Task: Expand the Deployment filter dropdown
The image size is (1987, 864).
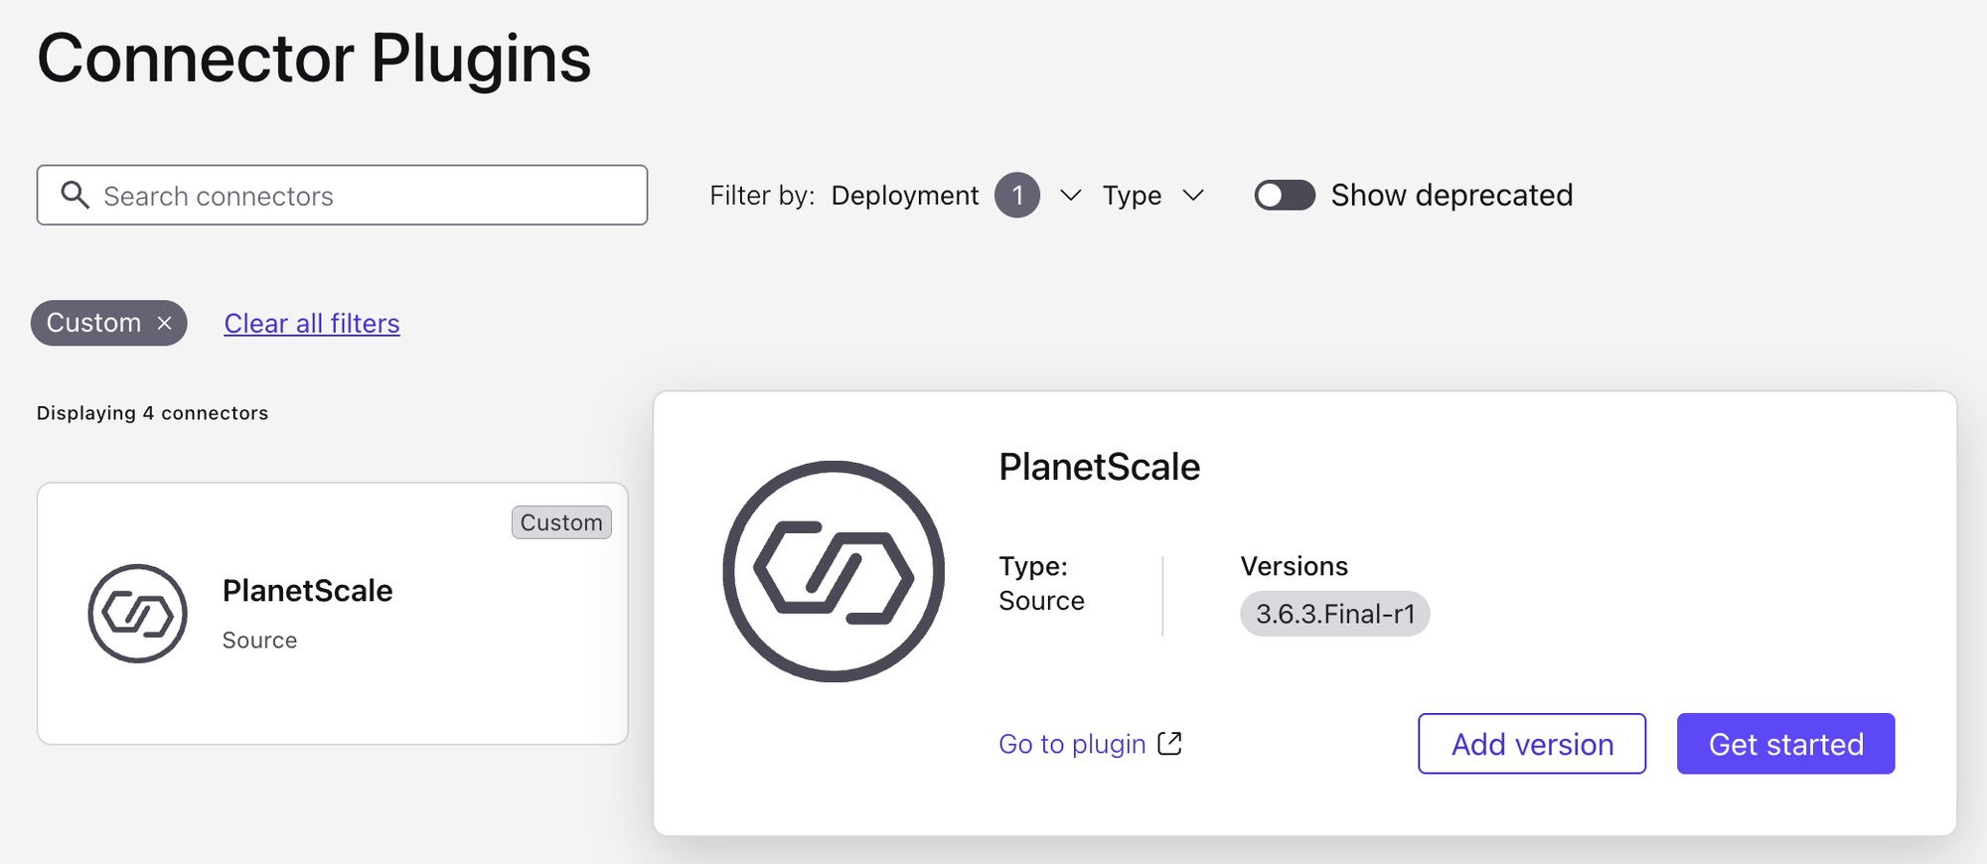Action: tap(1070, 196)
